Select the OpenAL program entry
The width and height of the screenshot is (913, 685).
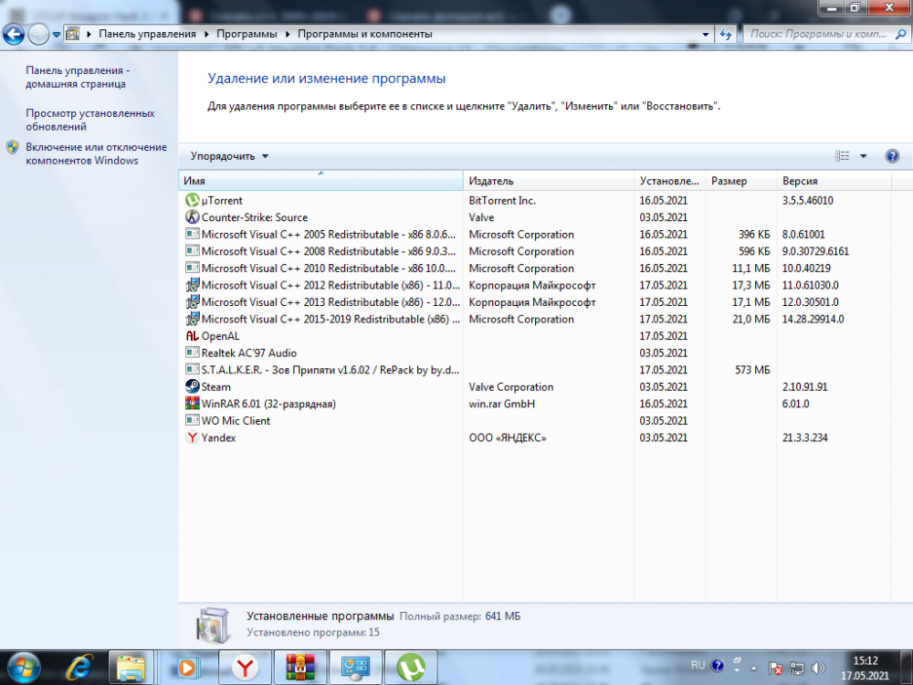click(220, 336)
